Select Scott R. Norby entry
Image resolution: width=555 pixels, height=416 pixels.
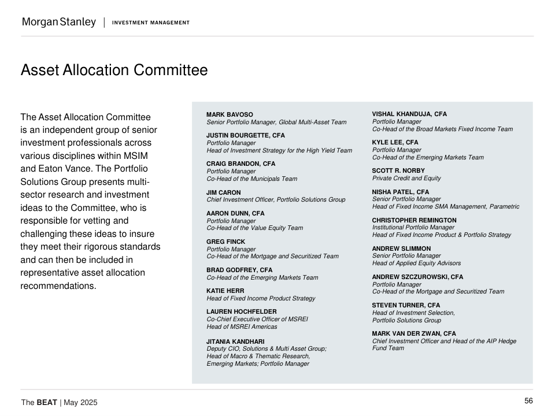[398, 170]
